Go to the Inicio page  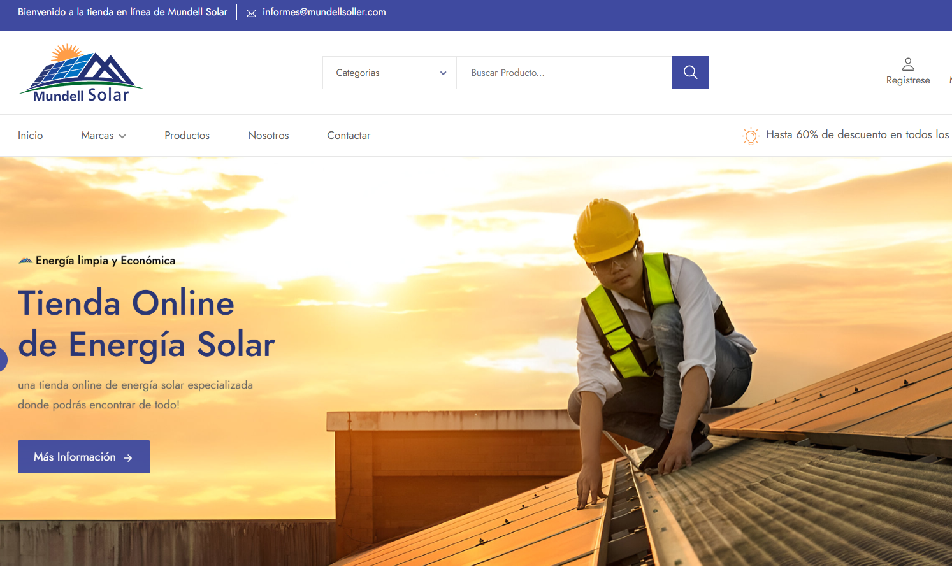click(x=30, y=136)
